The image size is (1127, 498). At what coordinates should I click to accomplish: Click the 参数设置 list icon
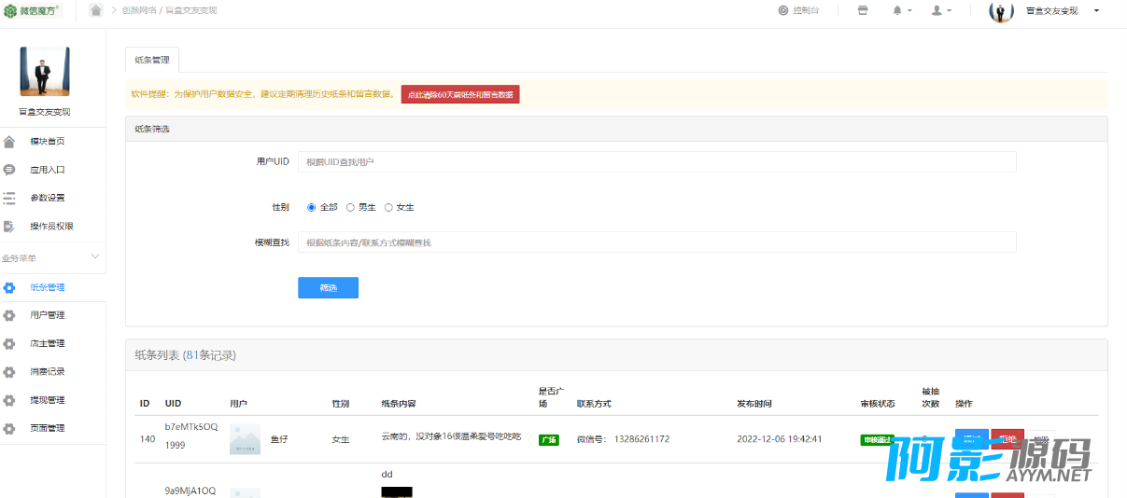pos(9,198)
